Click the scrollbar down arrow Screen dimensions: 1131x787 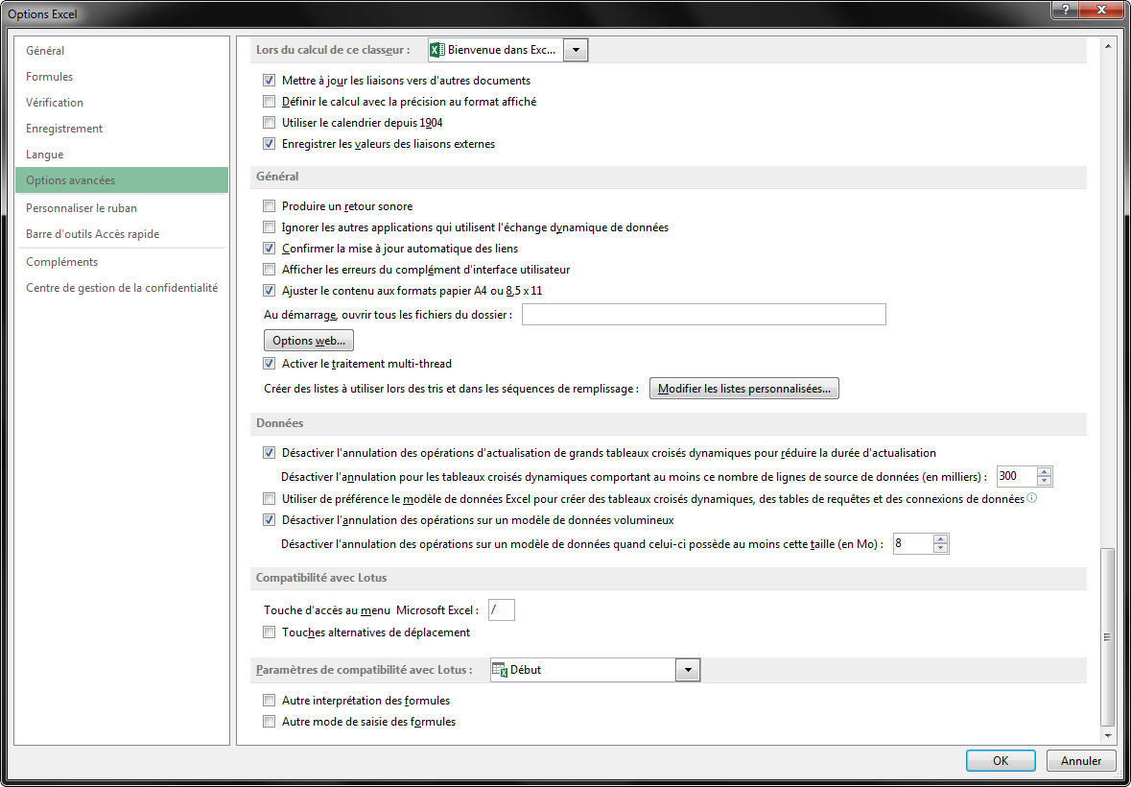click(x=1109, y=735)
